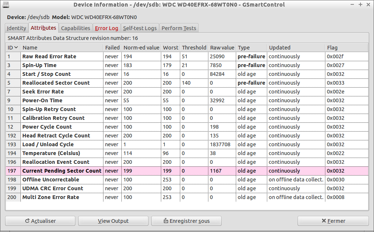Select the Multi Zone Error Rate row

[x=187, y=197]
